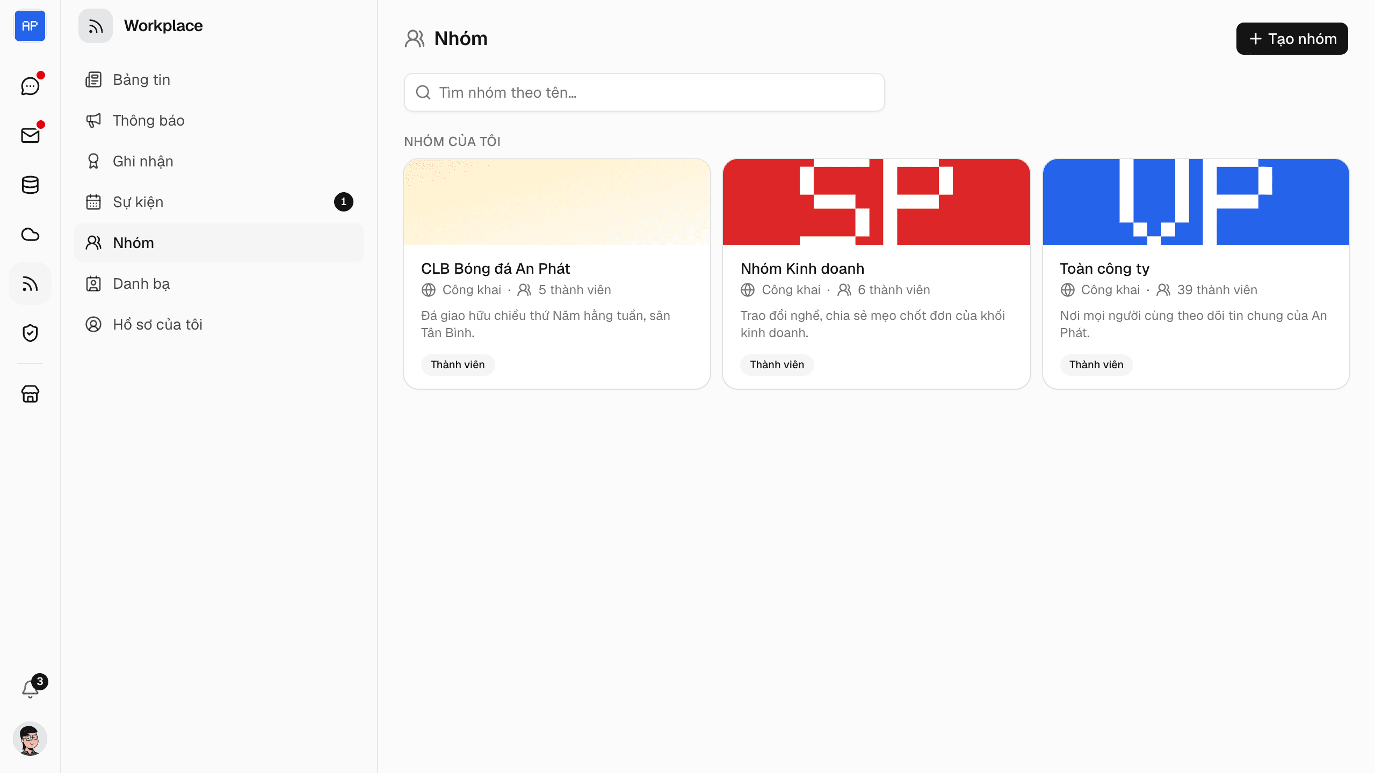The image size is (1375, 773).
Task: Click the shield security icon
Action: [30, 333]
